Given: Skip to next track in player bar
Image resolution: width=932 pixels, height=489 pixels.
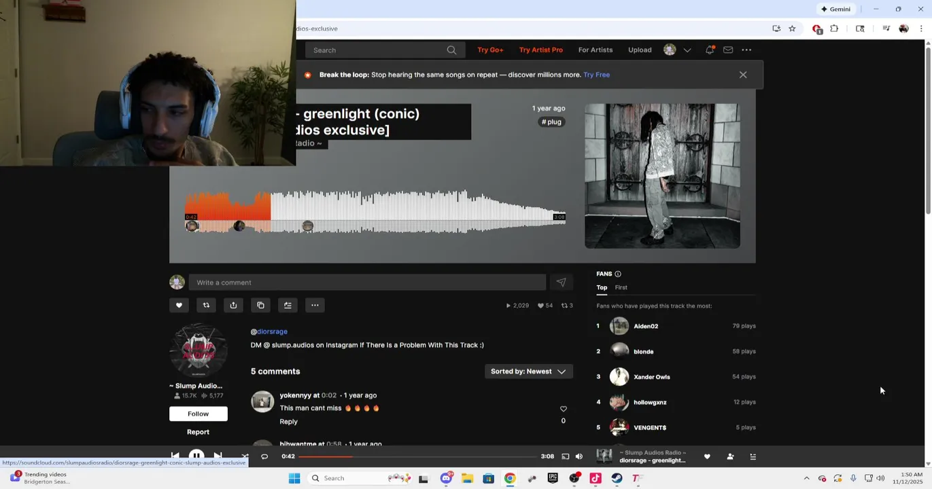Looking at the screenshot, I should pyautogui.click(x=218, y=456).
